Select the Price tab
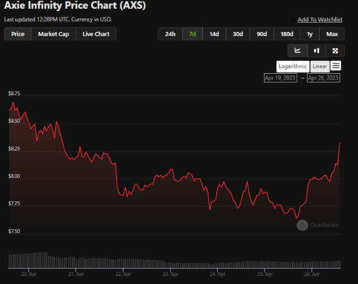Image resolution: width=358 pixels, height=284 pixels. (18, 34)
